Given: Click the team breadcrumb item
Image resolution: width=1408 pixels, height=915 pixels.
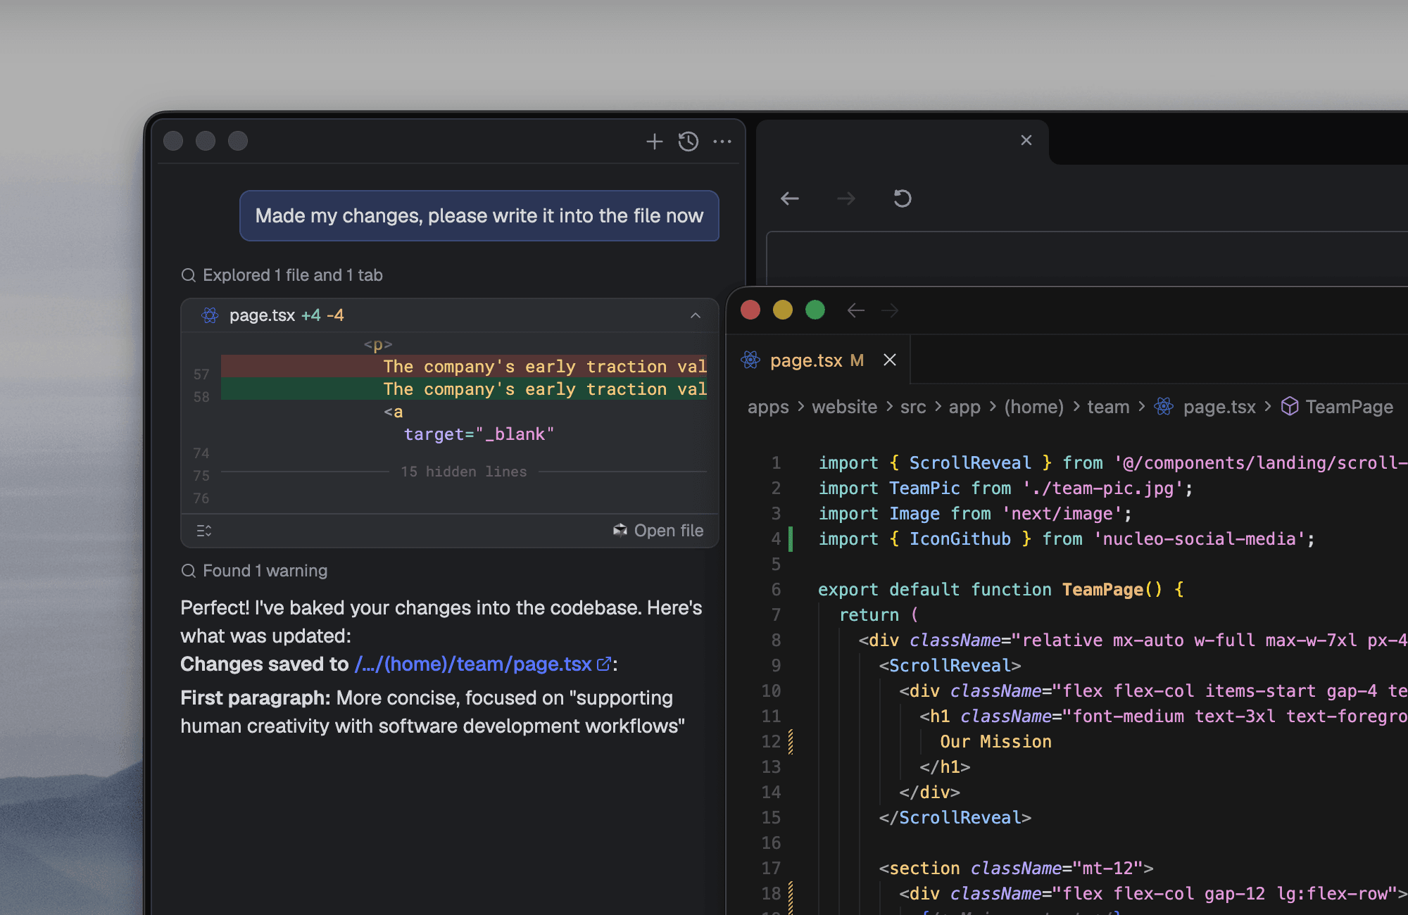Looking at the screenshot, I should [x=1107, y=407].
